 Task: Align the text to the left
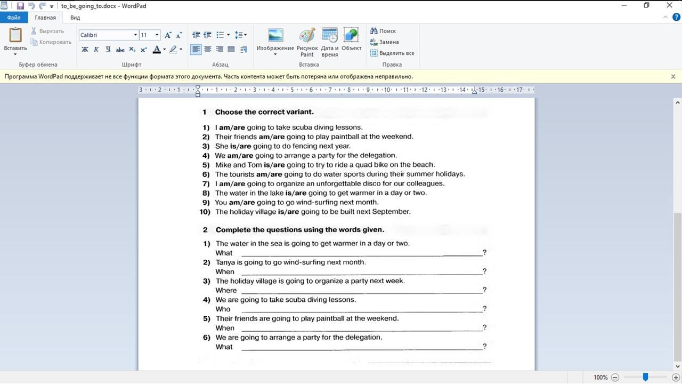point(196,50)
